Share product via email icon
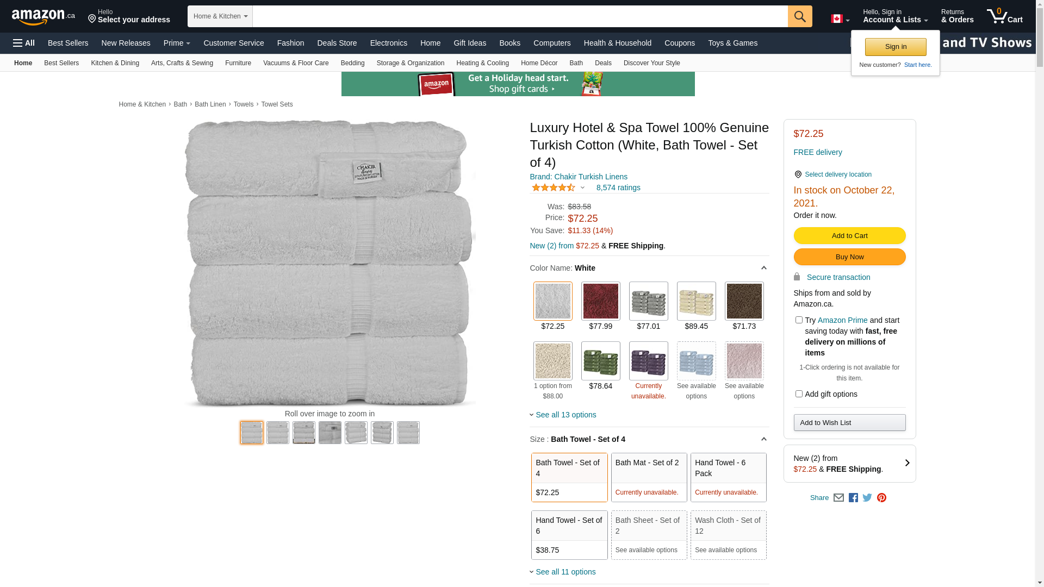This screenshot has height=587, width=1044. pyautogui.click(x=838, y=498)
